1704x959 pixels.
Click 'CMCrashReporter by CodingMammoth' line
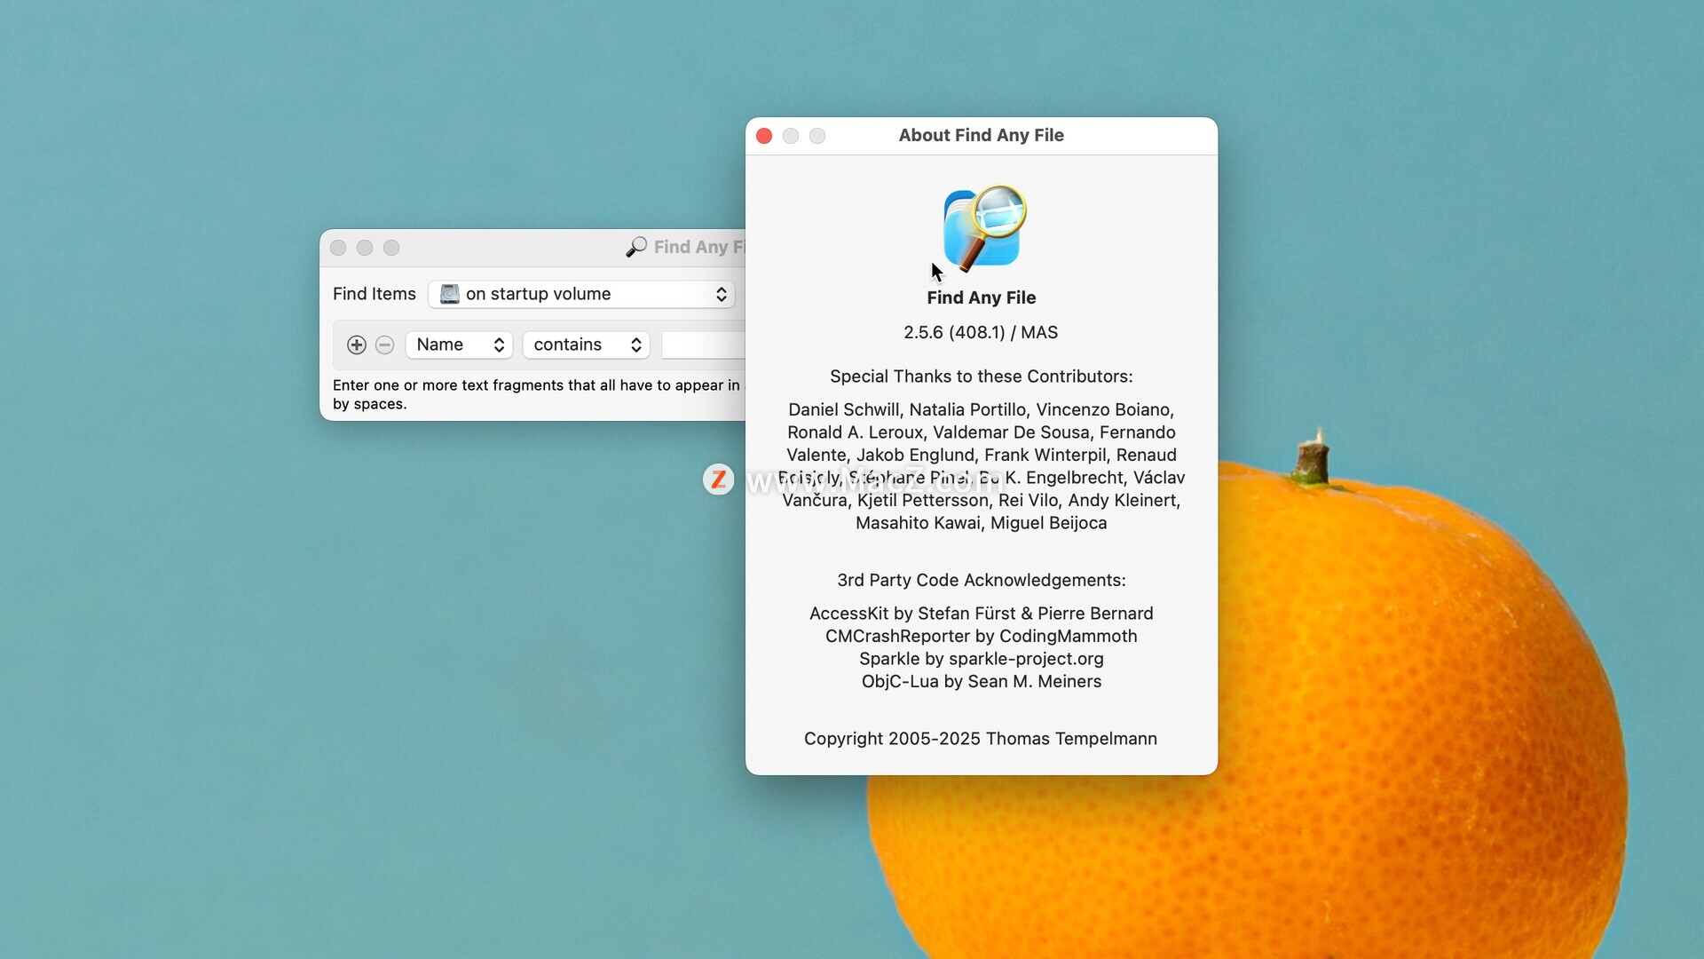pos(982,636)
